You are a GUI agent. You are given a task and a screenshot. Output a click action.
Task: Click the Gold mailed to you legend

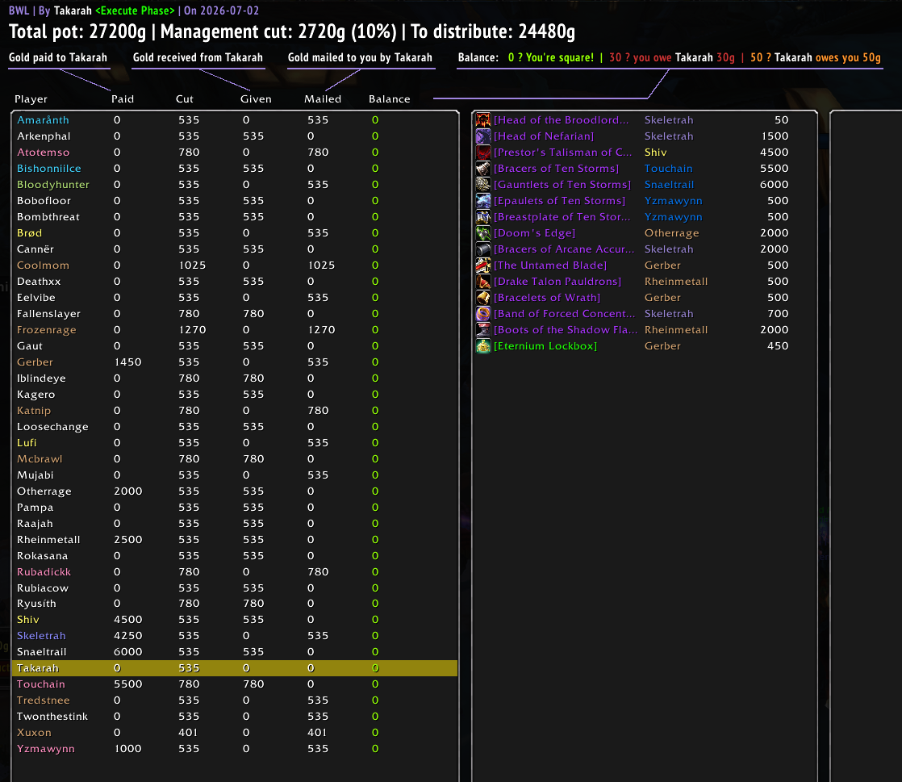[360, 57]
